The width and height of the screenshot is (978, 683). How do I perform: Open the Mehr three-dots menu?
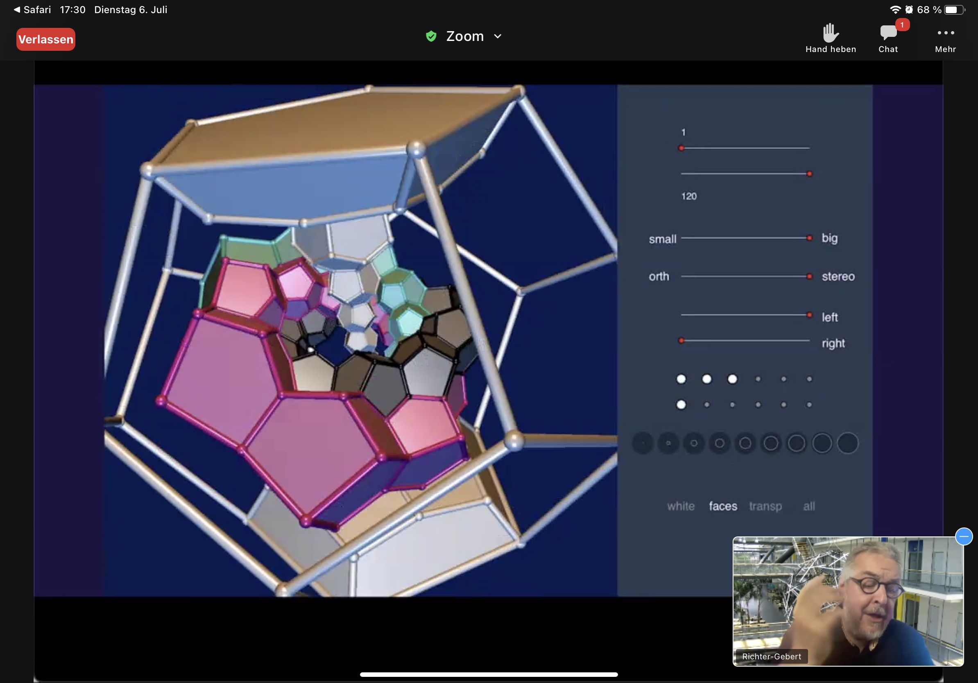tap(945, 33)
